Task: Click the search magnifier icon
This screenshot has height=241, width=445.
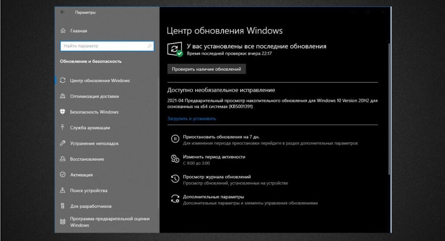Action: (x=149, y=46)
